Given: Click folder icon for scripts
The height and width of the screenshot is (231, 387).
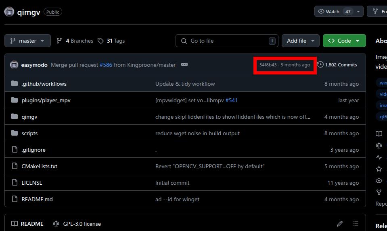Looking at the screenshot, I should pos(15,133).
